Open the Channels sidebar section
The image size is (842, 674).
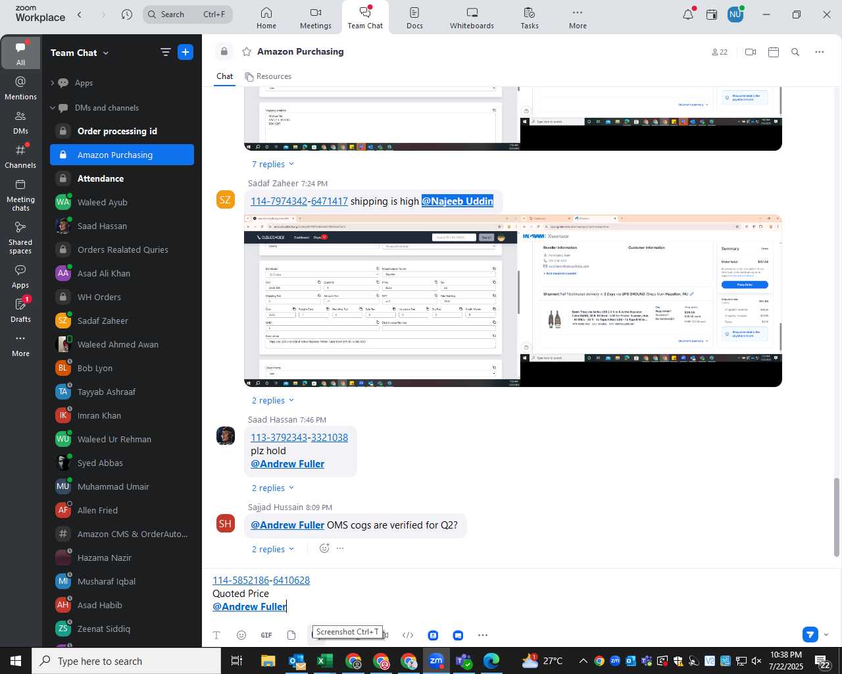(x=20, y=157)
